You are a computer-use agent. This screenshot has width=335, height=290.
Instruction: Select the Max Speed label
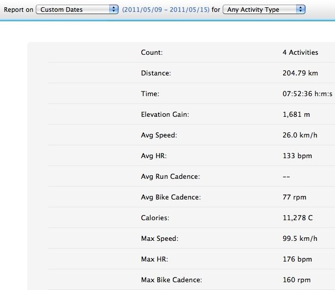159,239
